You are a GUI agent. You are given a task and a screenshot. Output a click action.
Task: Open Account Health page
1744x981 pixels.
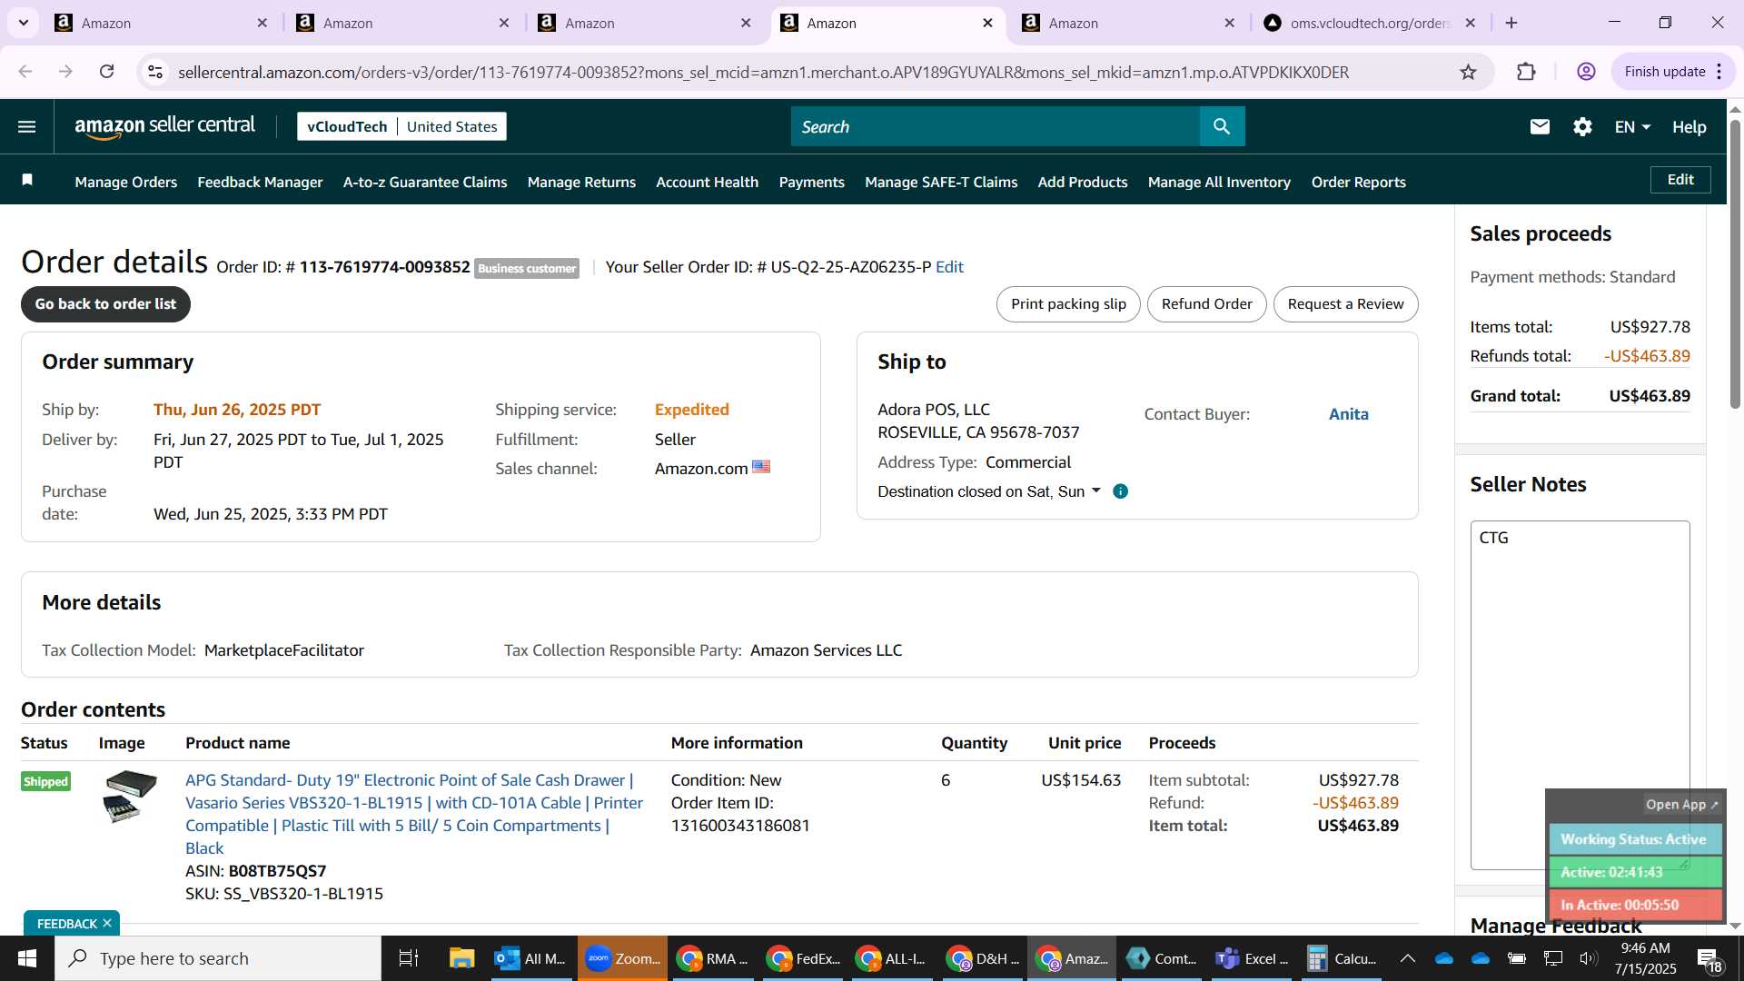pyautogui.click(x=707, y=182)
